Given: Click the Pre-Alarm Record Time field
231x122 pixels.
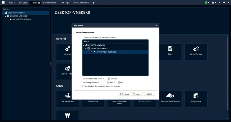Looking at the screenshot, I should pyautogui.click(x=105, y=79).
